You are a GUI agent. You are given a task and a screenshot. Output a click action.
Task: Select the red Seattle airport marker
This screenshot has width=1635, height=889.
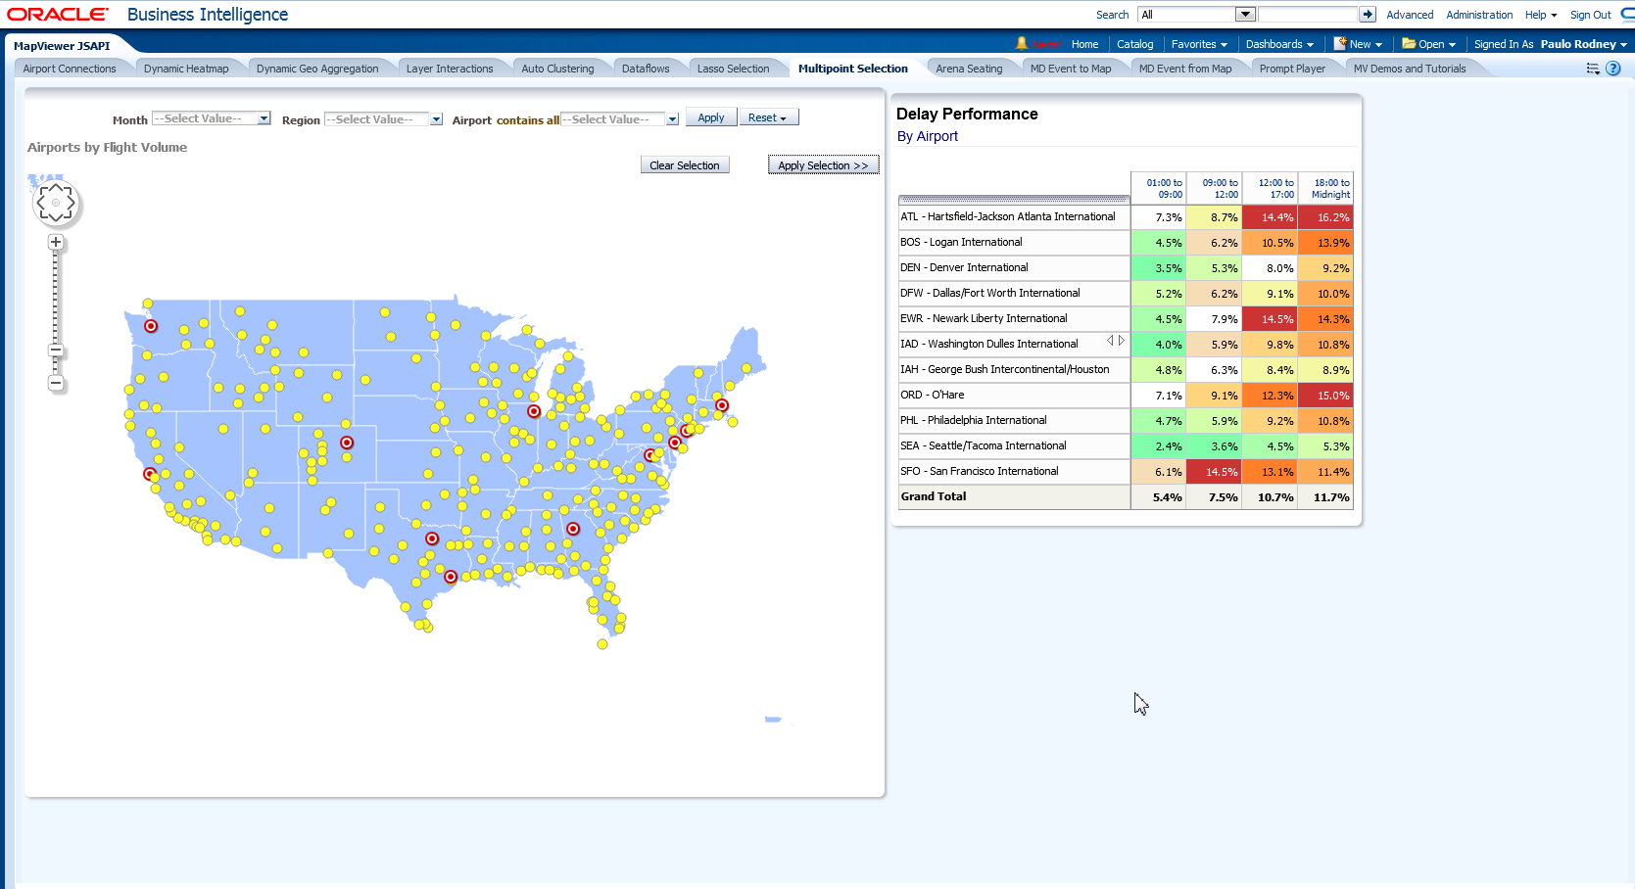(151, 326)
